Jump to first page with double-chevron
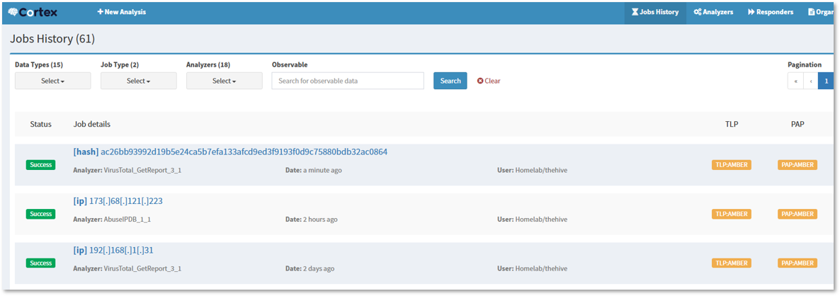 pos(795,81)
